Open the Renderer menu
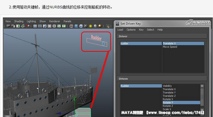The width and height of the screenshot is (213, 117). coord(55,21)
